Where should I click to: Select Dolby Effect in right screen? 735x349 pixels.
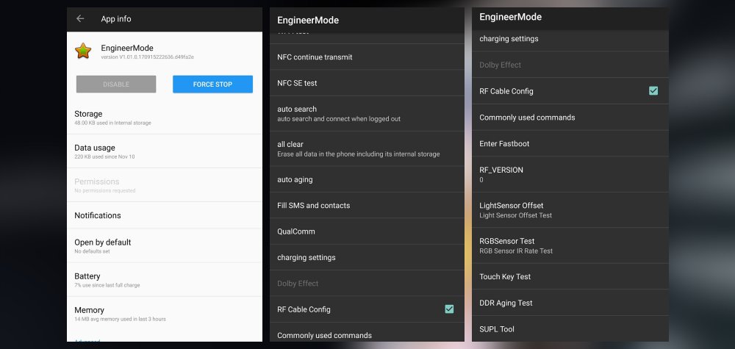(x=570, y=65)
